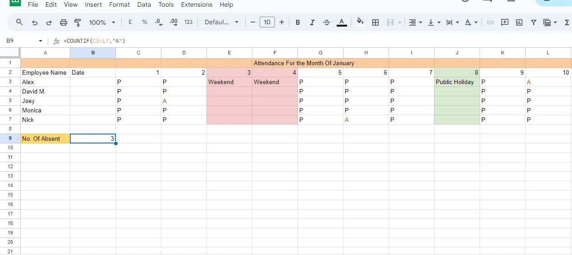572x255 pixels.
Task: Open the 123 more formats menu
Action: [188, 22]
